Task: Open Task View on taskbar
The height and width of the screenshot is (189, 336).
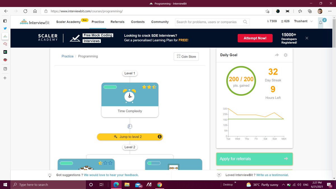Action: (102, 185)
